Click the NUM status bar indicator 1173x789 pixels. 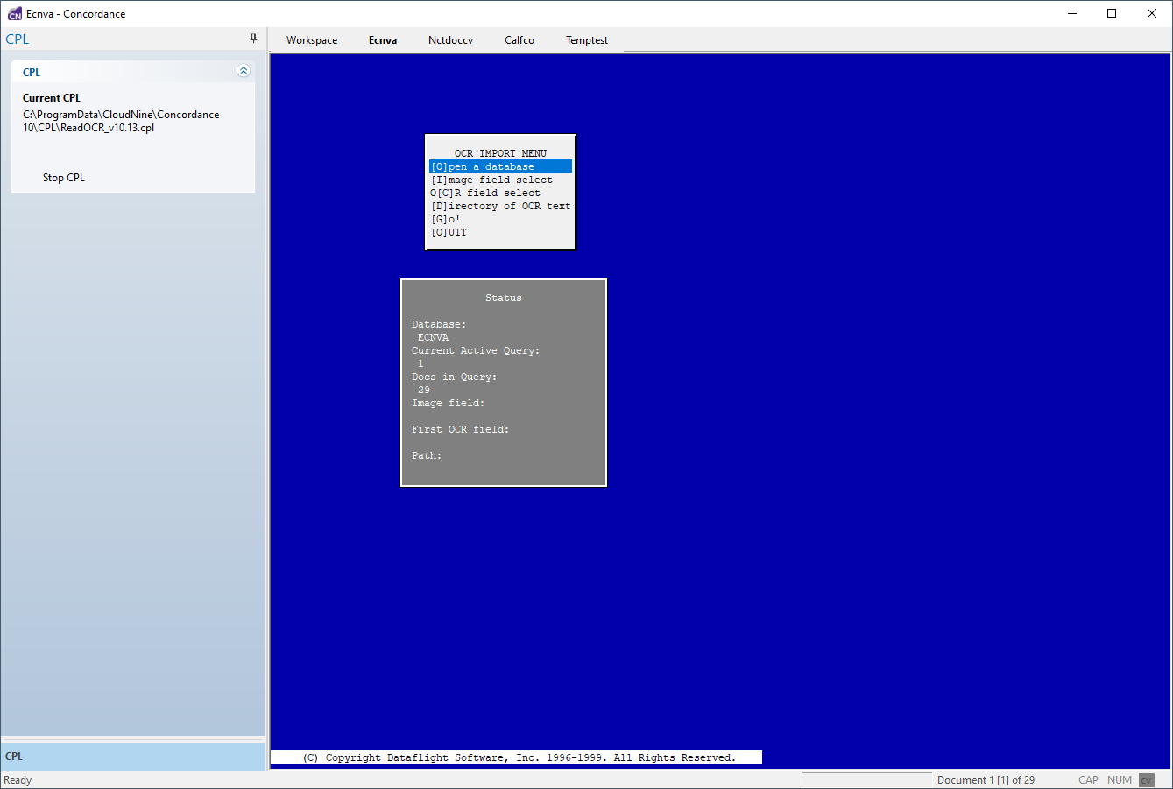point(1120,780)
